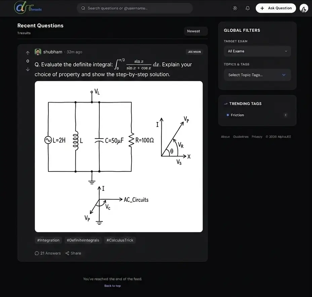Viewport: 312px width, 297px height.
Task: Click the Ask Question button
Action: point(276,8)
